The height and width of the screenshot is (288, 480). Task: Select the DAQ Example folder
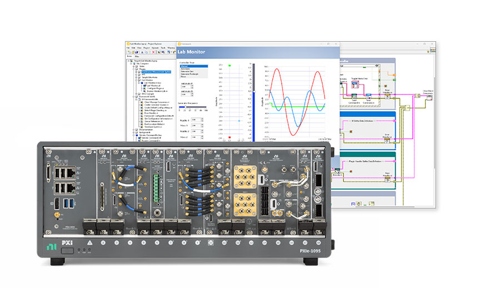[x=148, y=94]
